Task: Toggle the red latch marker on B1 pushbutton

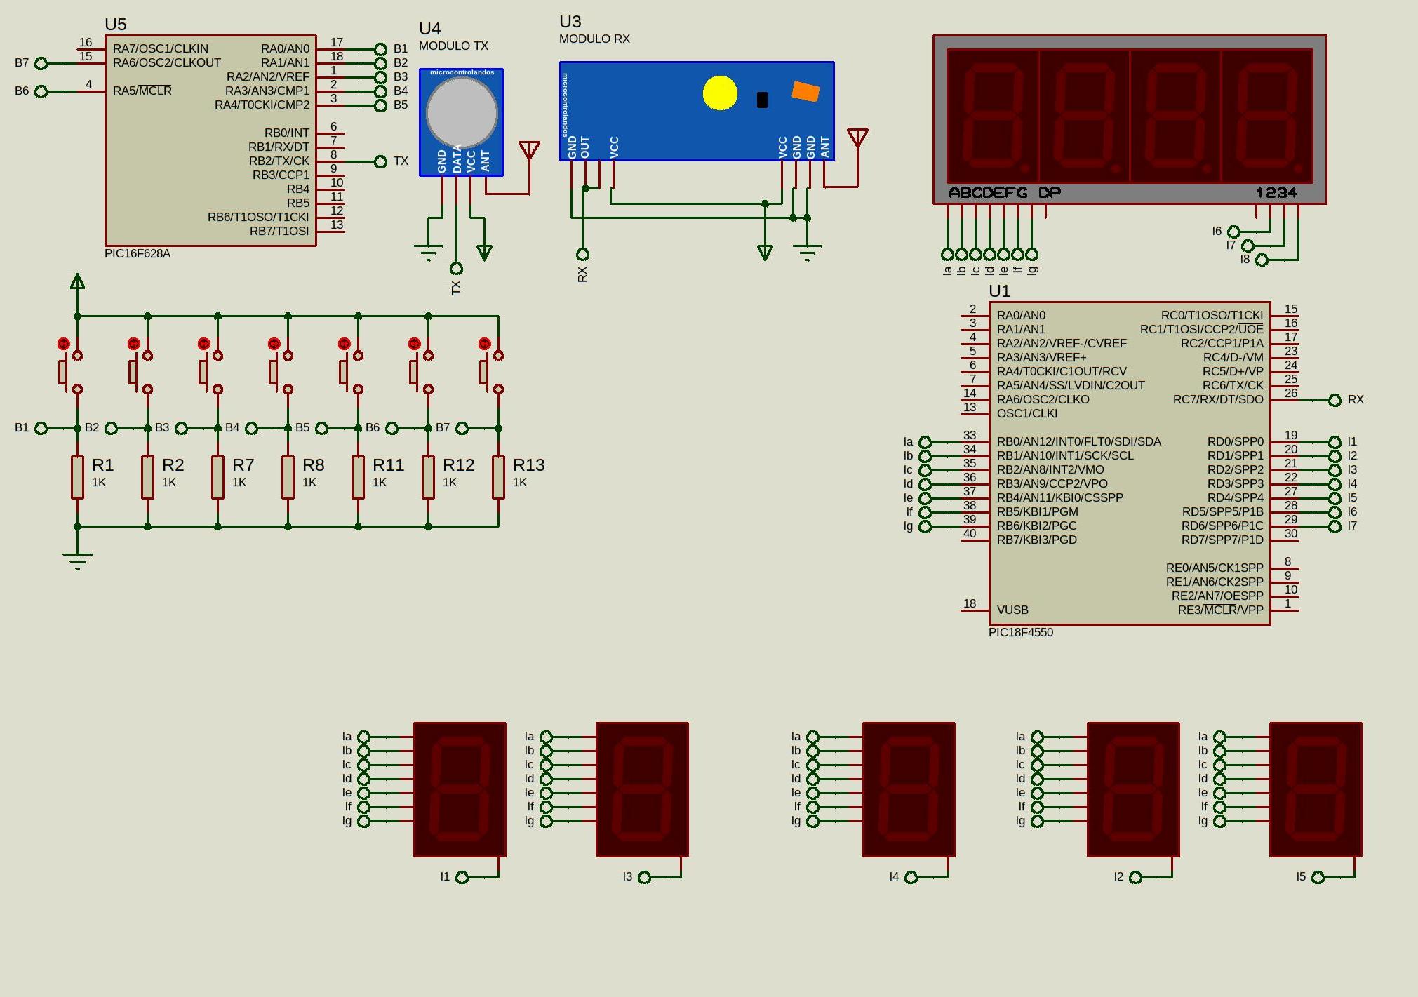Action: click(x=64, y=344)
